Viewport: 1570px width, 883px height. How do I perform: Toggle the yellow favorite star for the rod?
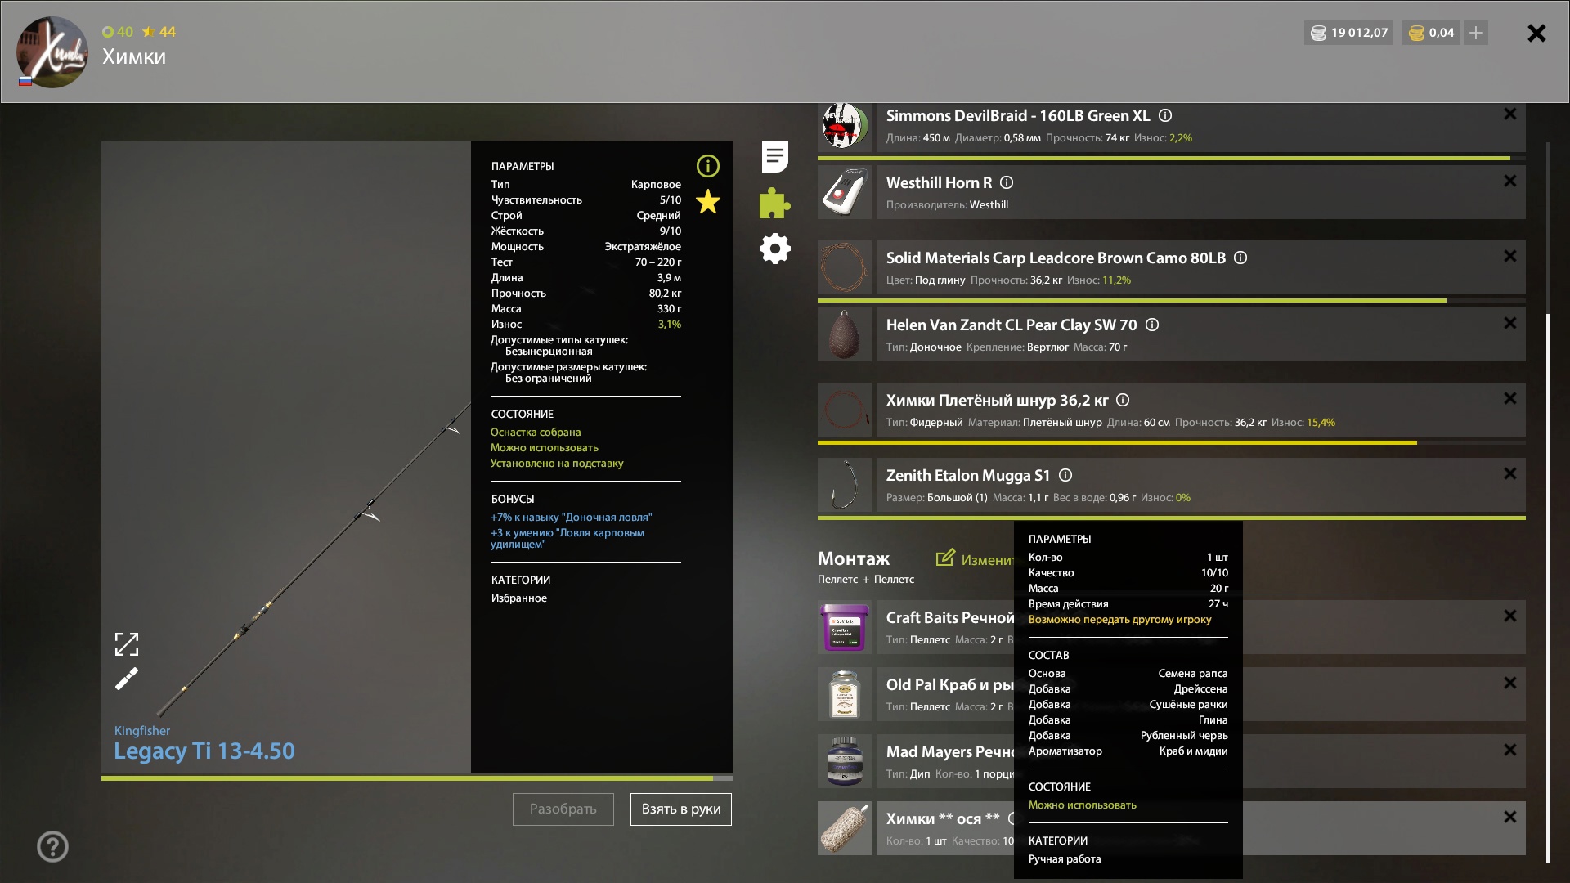[707, 201]
